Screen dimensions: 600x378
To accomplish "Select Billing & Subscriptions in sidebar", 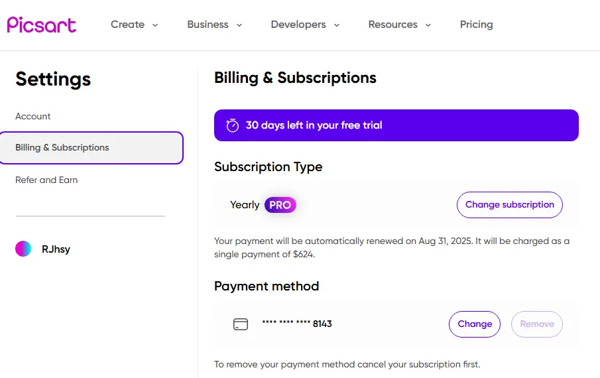I will tap(91, 148).
